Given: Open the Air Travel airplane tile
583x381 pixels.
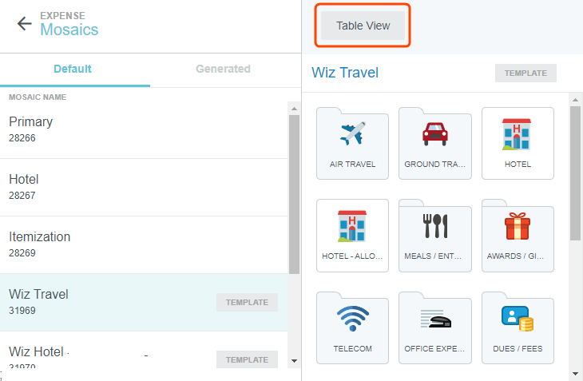Looking at the screenshot, I should click(x=352, y=142).
